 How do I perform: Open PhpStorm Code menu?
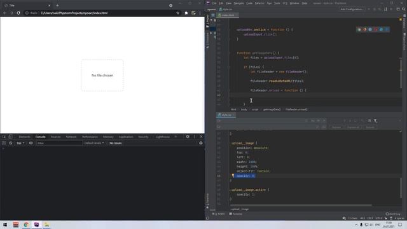tap(249, 3)
